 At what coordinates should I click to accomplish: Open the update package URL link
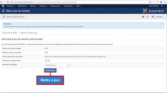coord(75,57)
